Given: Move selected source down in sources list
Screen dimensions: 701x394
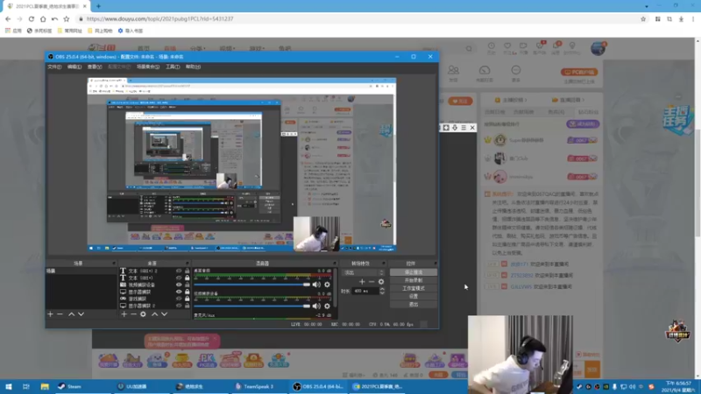Looking at the screenshot, I should (165, 314).
